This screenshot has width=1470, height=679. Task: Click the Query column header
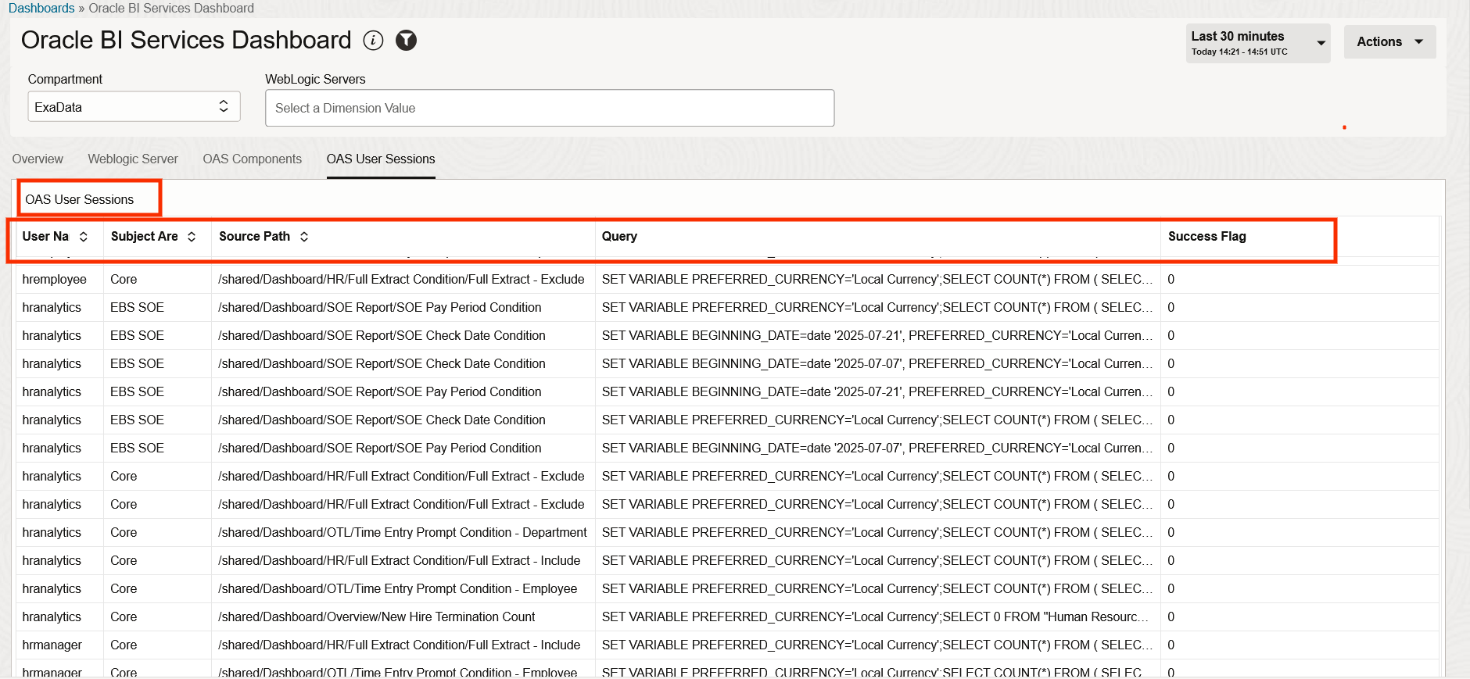pos(619,237)
